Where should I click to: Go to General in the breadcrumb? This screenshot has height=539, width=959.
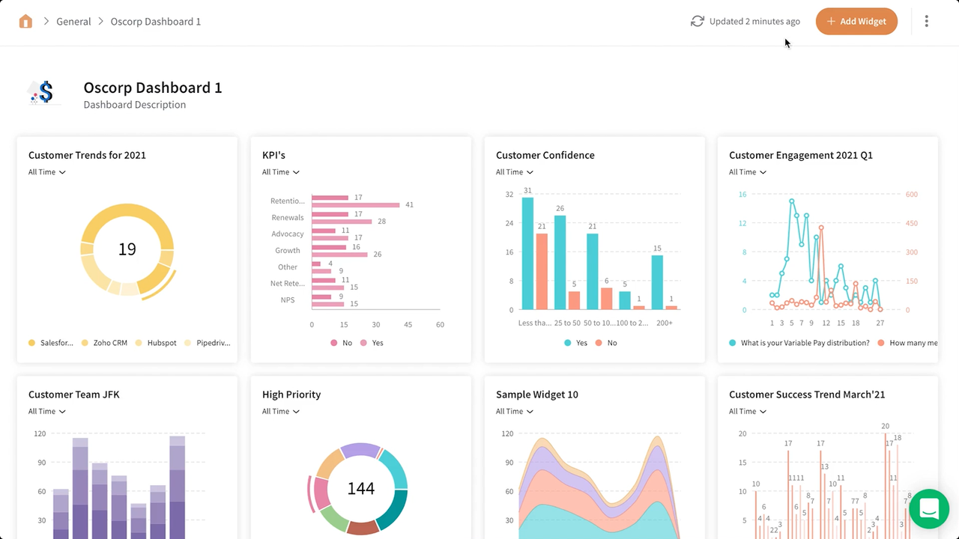73,21
